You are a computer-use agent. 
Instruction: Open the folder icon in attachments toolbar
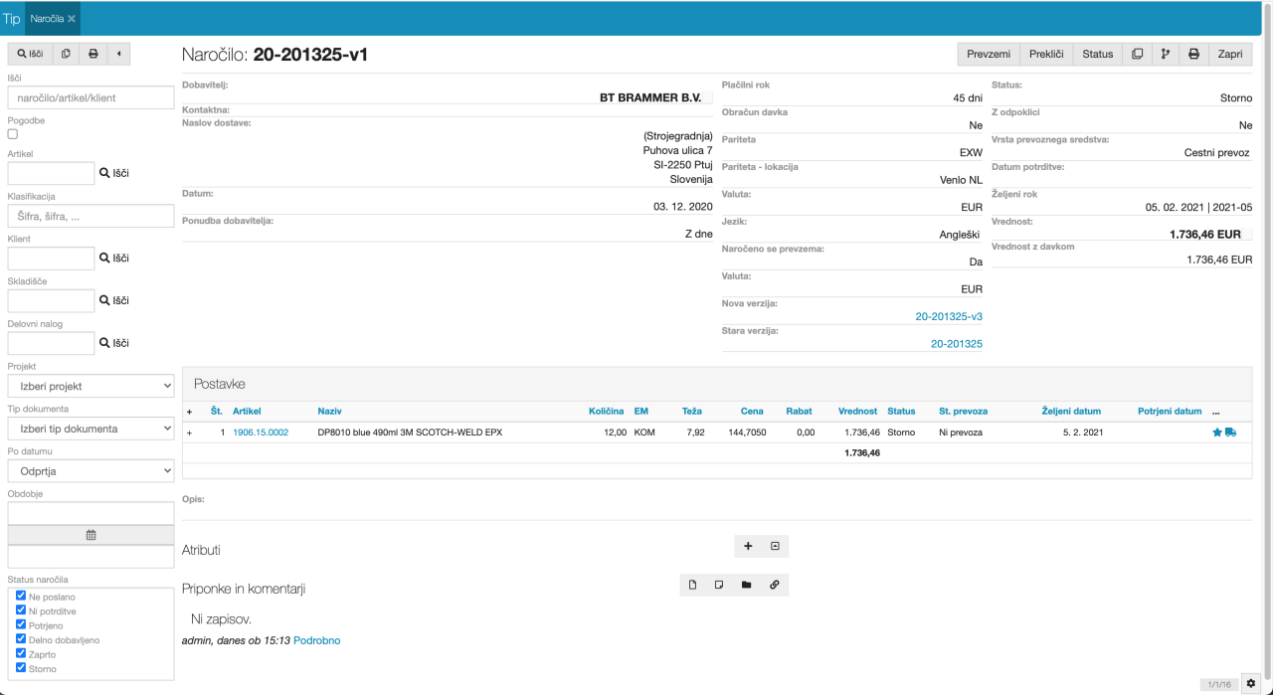pyautogui.click(x=746, y=585)
